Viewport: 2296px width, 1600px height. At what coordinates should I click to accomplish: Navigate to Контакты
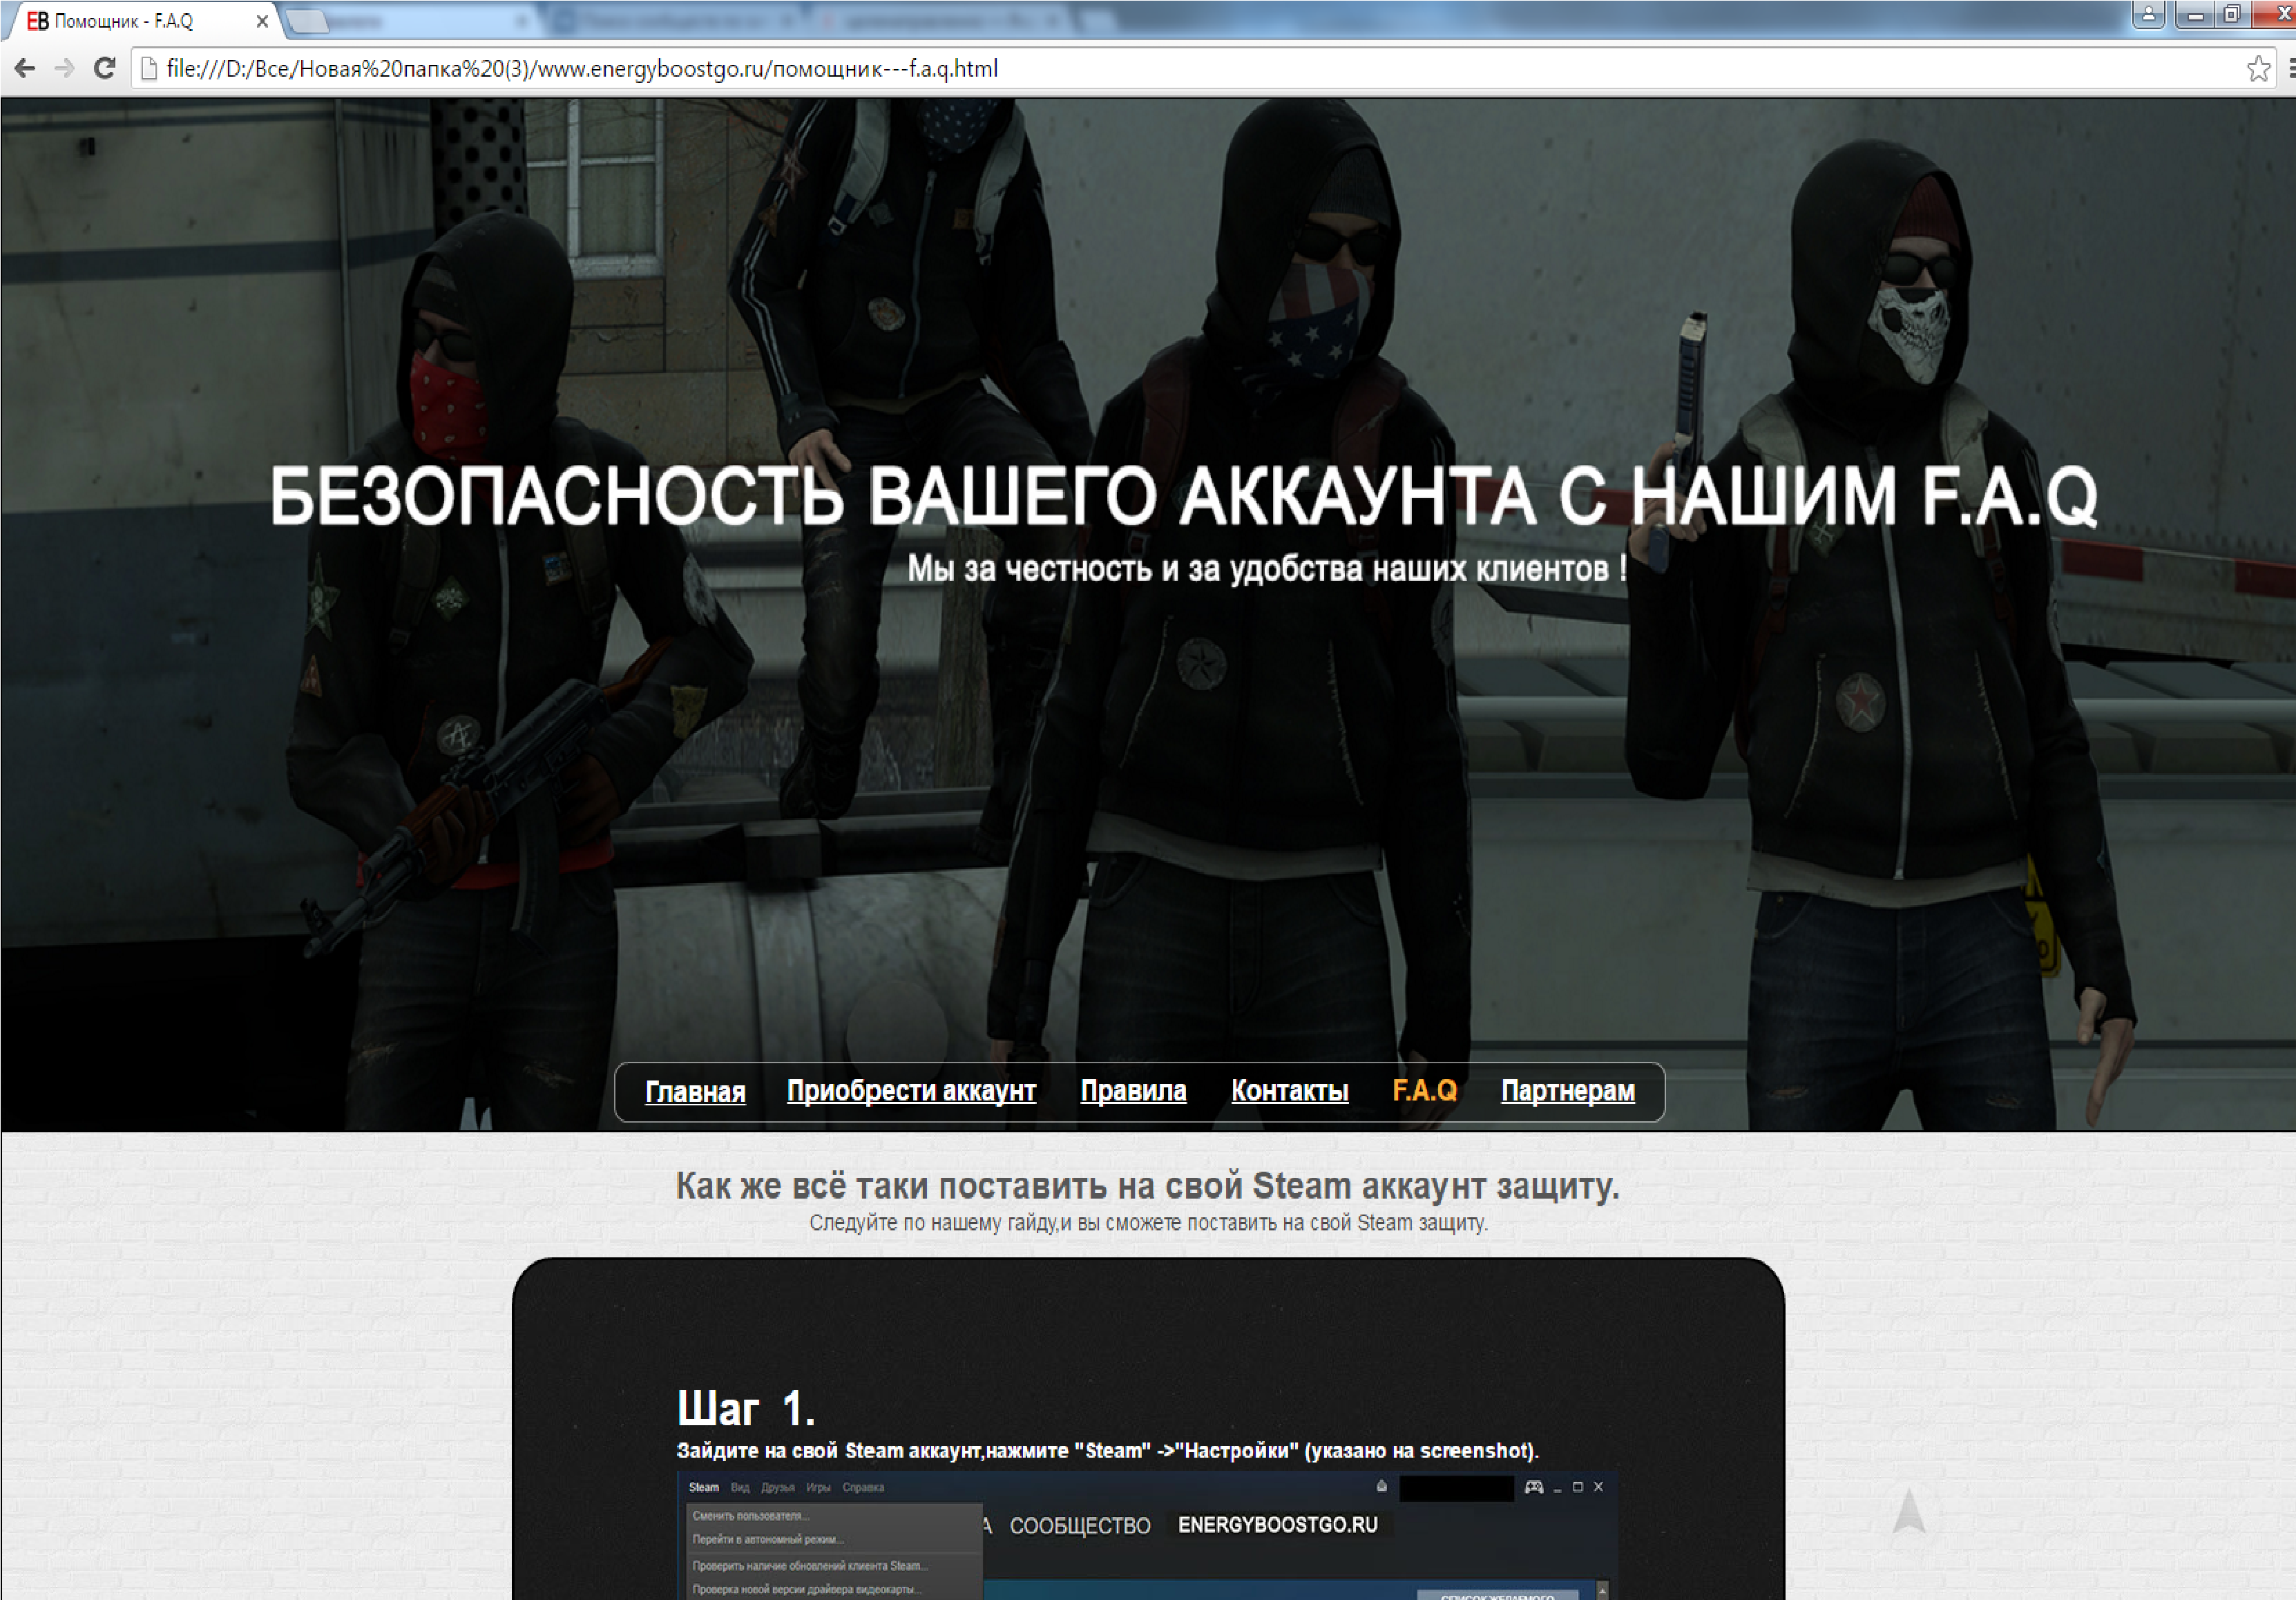tap(1289, 1091)
